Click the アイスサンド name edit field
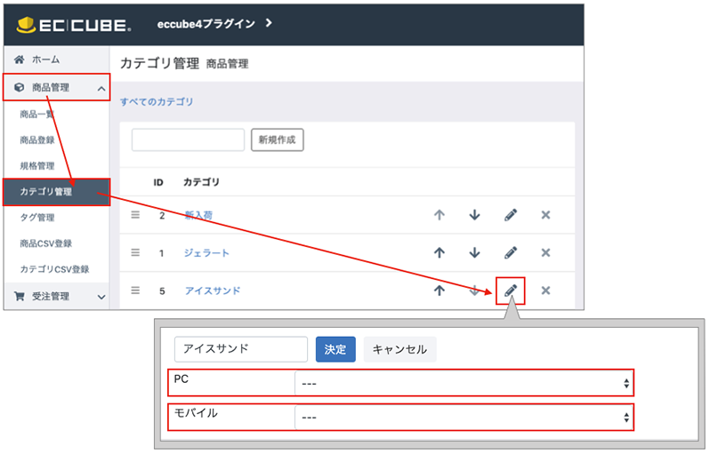Image resolution: width=710 pixels, height=454 pixels. pos(241,349)
